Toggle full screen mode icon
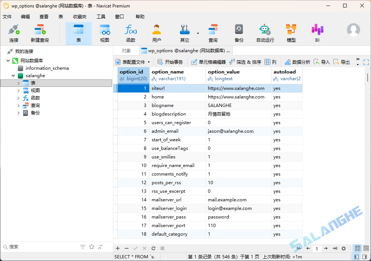Viewport: 371px width, 261px height. point(365,62)
